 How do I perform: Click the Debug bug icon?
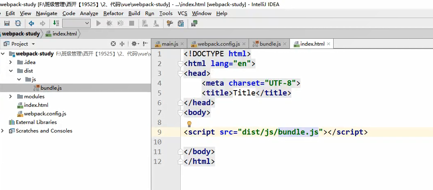(109, 23)
